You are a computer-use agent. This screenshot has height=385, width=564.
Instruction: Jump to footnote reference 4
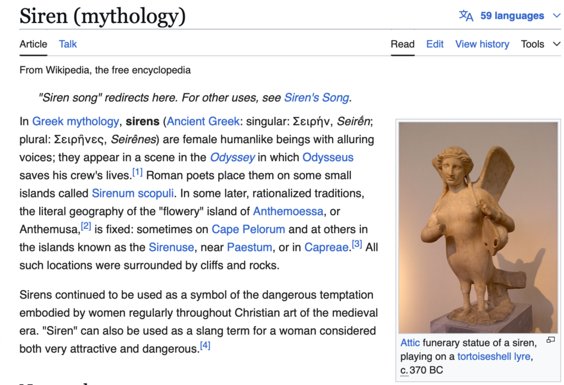(x=205, y=346)
